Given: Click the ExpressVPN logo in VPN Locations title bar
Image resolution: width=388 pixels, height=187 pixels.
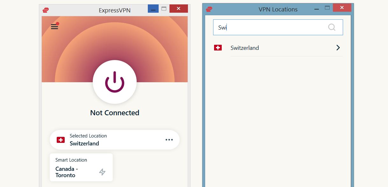Looking at the screenshot, I should [x=209, y=9].
